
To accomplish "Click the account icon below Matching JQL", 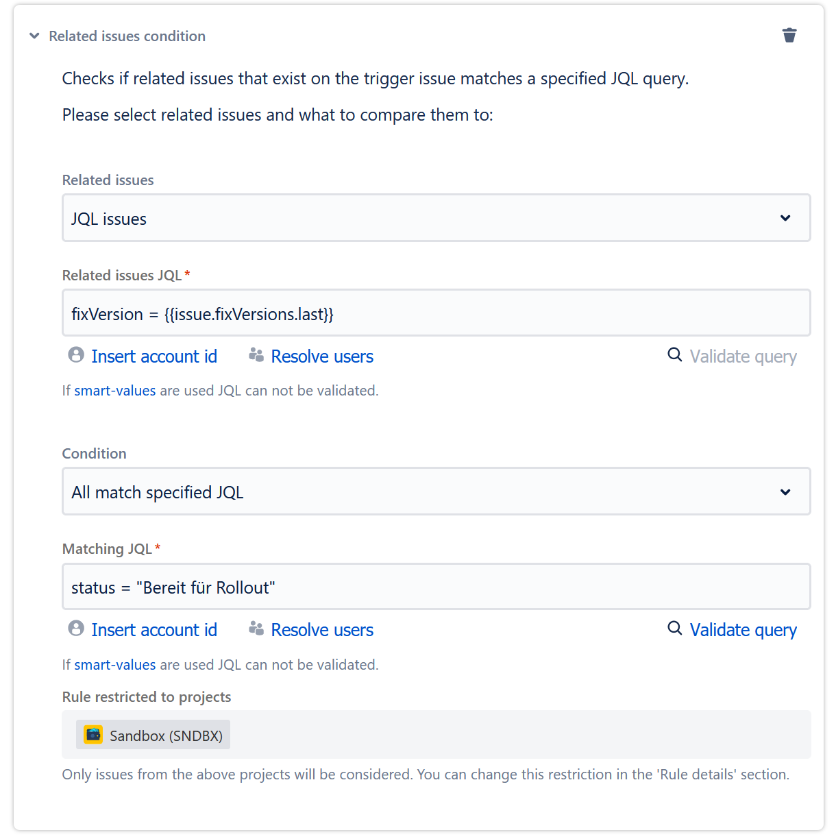I will [76, 629].
